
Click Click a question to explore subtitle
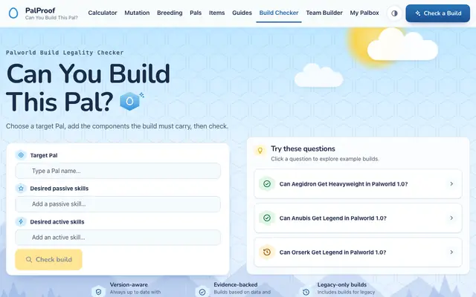tap(325, 159)
